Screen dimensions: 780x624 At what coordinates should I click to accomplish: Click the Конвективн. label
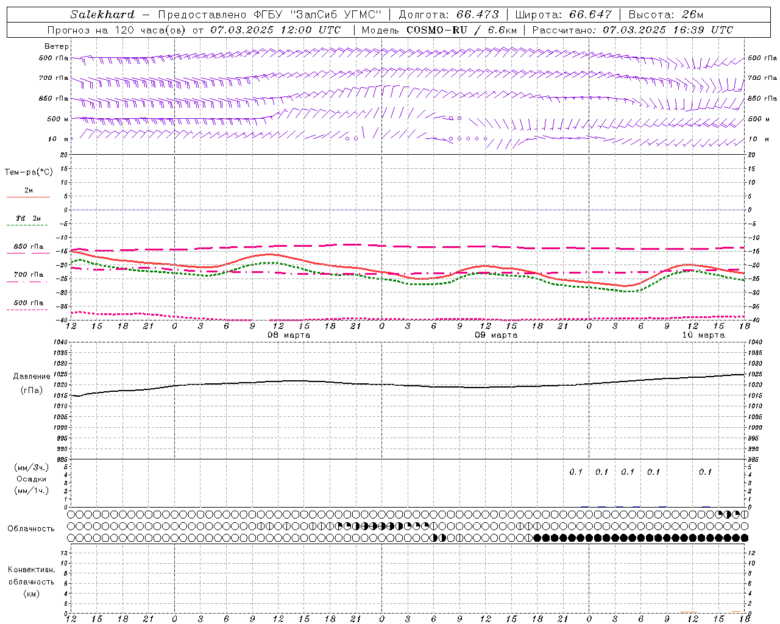point(32,570)
